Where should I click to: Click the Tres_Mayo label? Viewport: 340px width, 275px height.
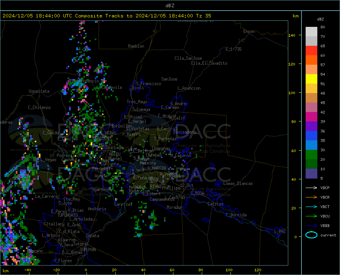pos(137,102)
